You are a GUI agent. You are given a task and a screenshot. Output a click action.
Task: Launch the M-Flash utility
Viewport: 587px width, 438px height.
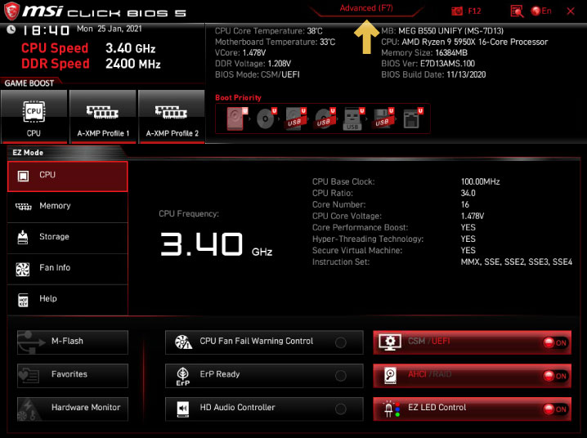pyautogui.click(x=73, y=342)
